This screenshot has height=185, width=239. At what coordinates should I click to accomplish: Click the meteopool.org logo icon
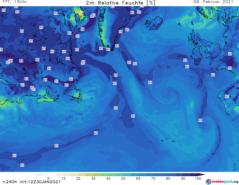tap(208, 182)
